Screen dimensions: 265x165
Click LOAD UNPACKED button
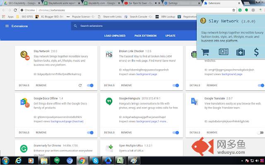115,36
